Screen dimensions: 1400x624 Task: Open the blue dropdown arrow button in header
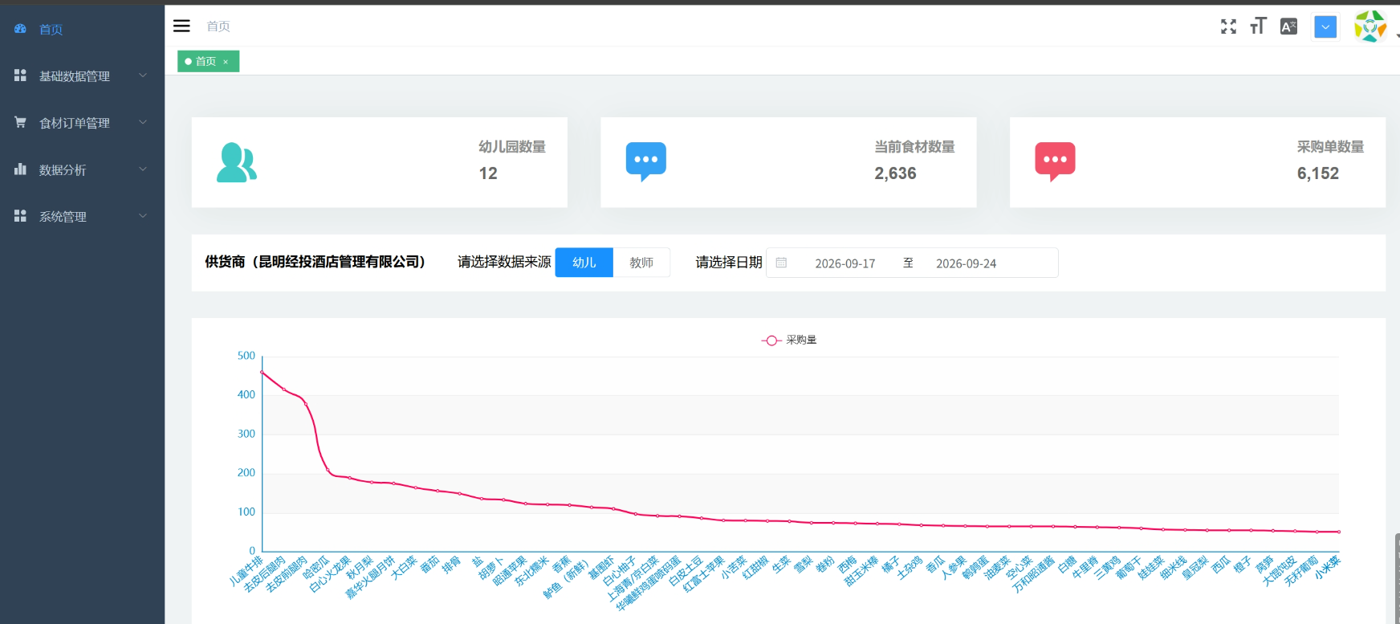coord(1325,27)
